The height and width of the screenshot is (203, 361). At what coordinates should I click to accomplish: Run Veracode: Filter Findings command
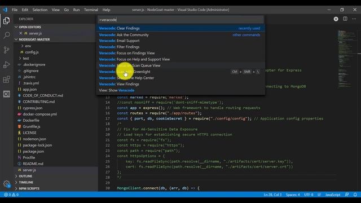click(180, 47)
